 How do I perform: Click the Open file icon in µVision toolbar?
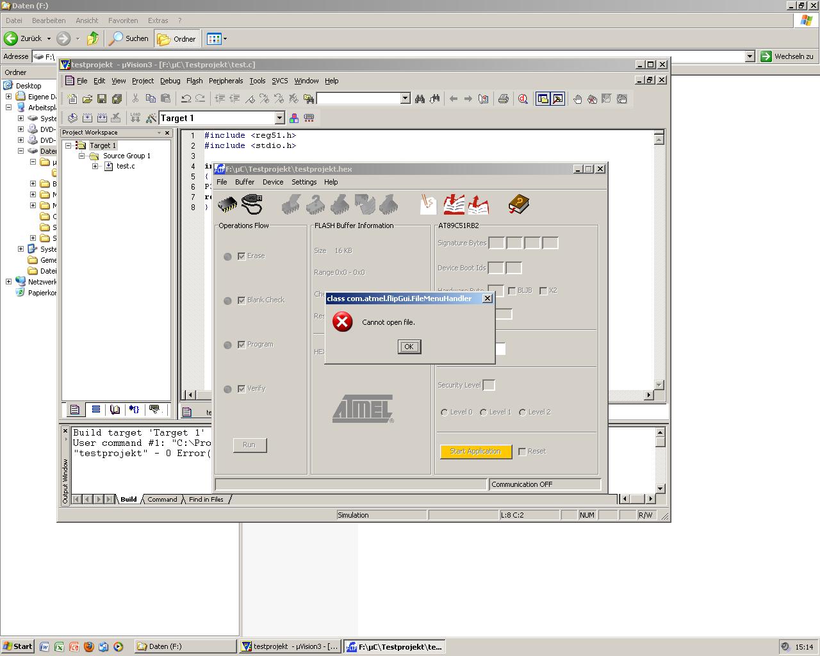87,99
